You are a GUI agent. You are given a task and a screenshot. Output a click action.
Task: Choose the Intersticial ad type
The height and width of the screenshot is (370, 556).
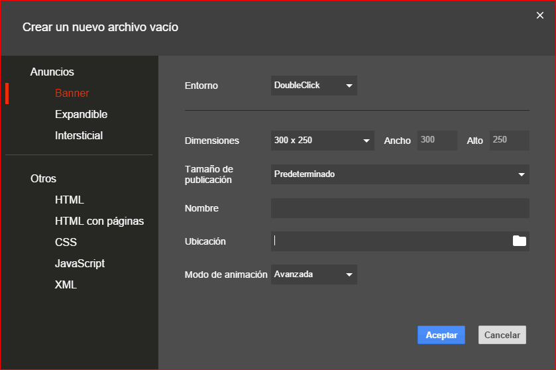(79, 135)
